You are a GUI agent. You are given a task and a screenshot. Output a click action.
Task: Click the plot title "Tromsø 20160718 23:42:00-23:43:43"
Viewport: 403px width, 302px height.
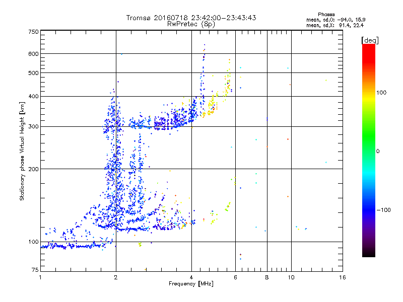pos(191,18)
